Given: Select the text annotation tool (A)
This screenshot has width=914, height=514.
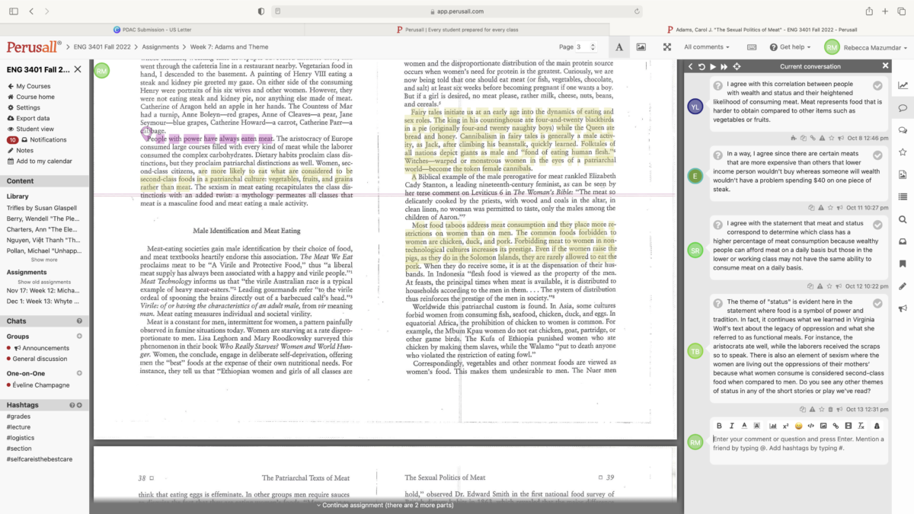Looking at the screenshot, I should click(618, 47).
